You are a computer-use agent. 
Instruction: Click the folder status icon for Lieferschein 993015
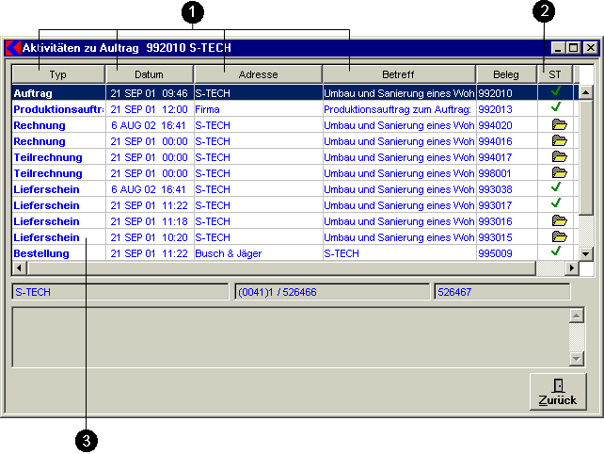[559, 236]
